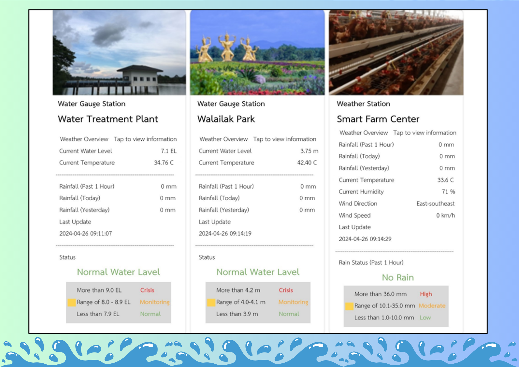Image resolution: width=519 pixels, height=367 pixels.
Task: Select the Smart Farm Center title
Action: pyautogui.click(x=378, y=119)
